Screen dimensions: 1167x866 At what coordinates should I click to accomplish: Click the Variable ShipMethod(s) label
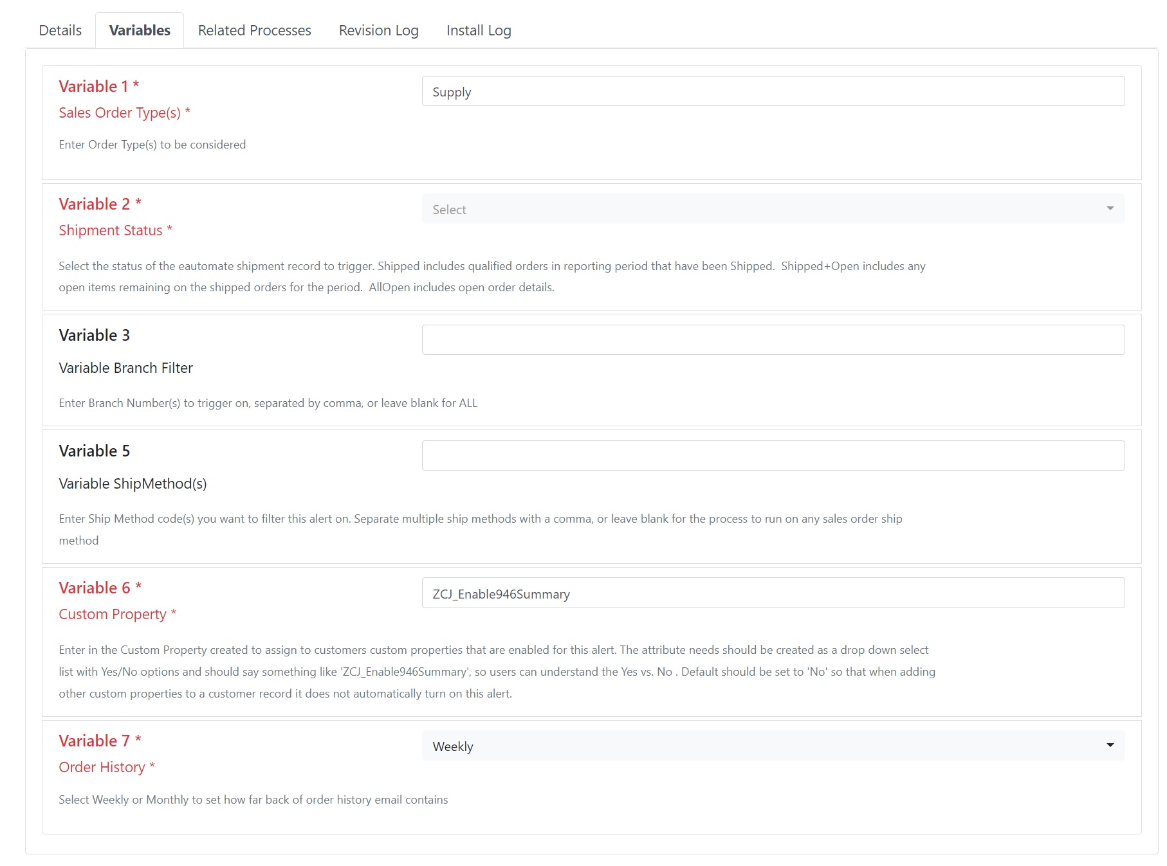click(x=133, y=483)
